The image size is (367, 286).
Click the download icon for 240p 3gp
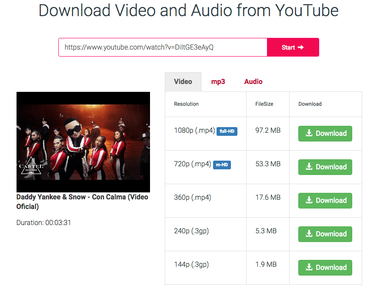point(309,234)
